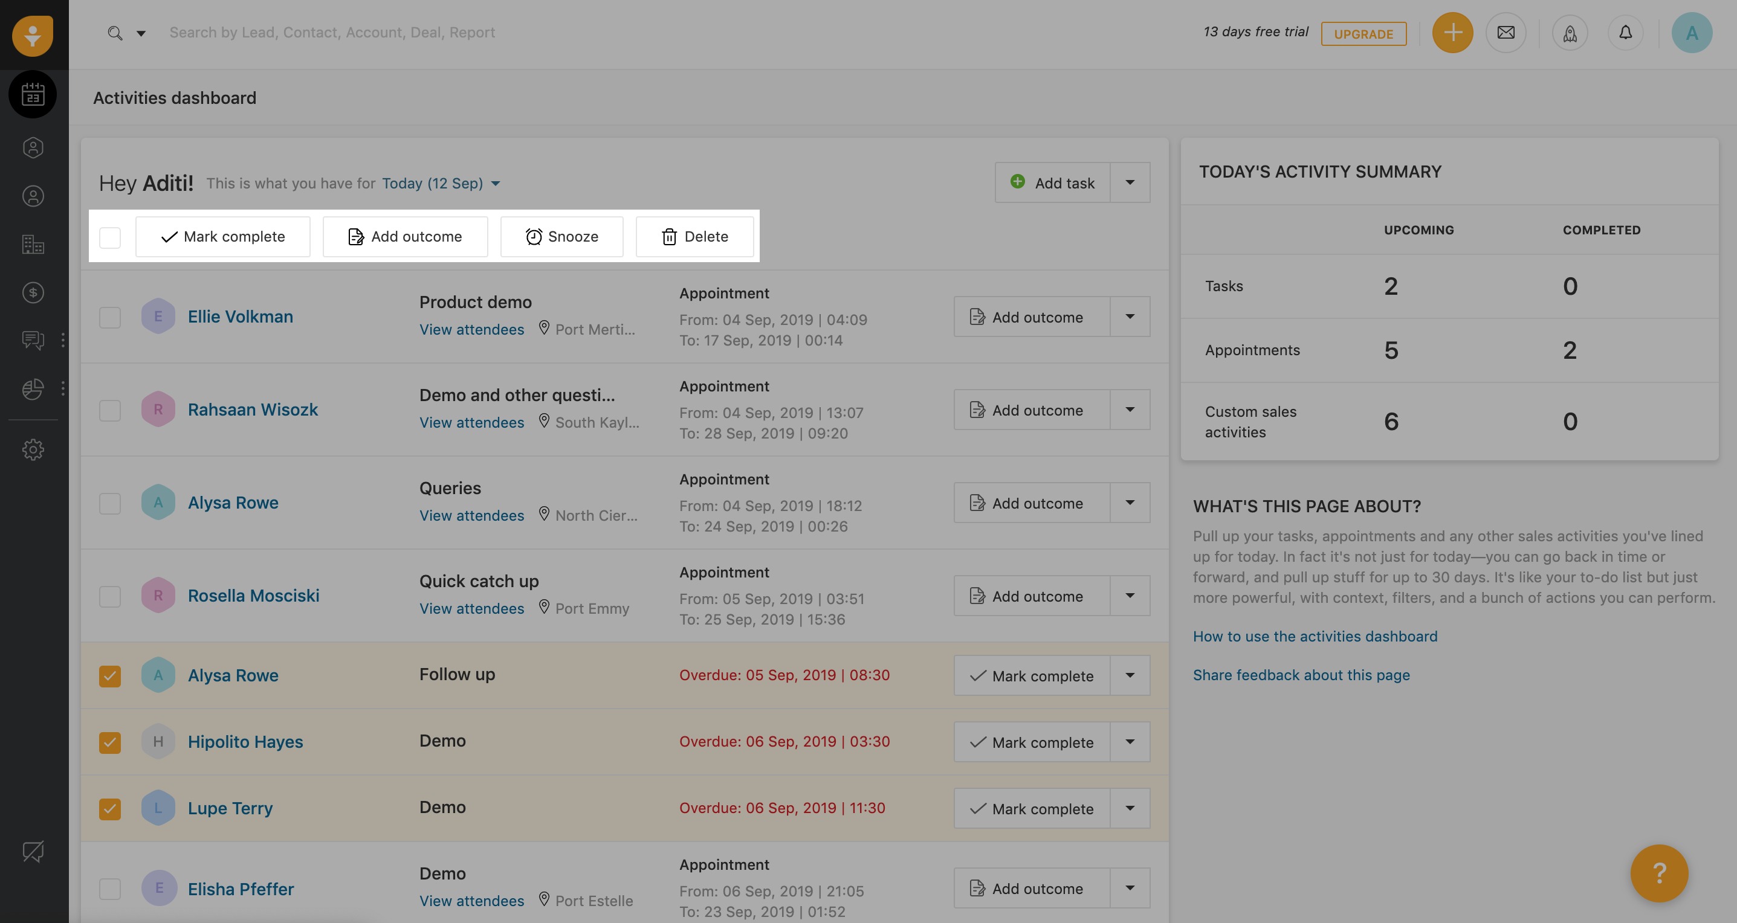Open Settings gear icon in sidebar
The width and height of the screenshot is (1737, 923).
[33, 449]
